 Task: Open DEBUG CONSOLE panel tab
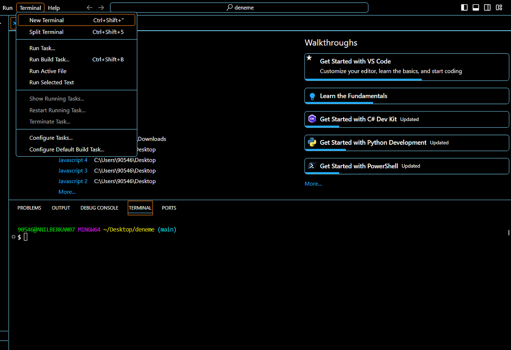pos(99,208)
